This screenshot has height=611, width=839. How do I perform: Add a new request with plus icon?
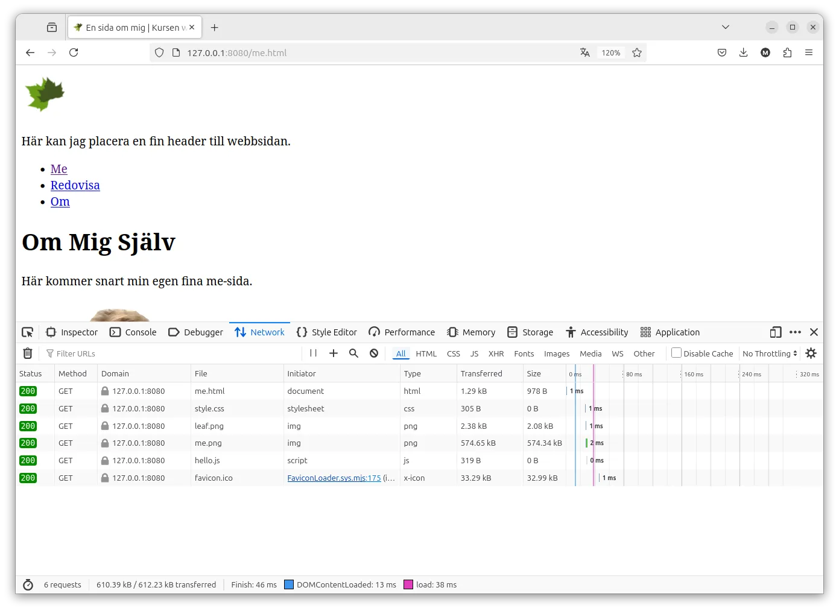[333, 353]
